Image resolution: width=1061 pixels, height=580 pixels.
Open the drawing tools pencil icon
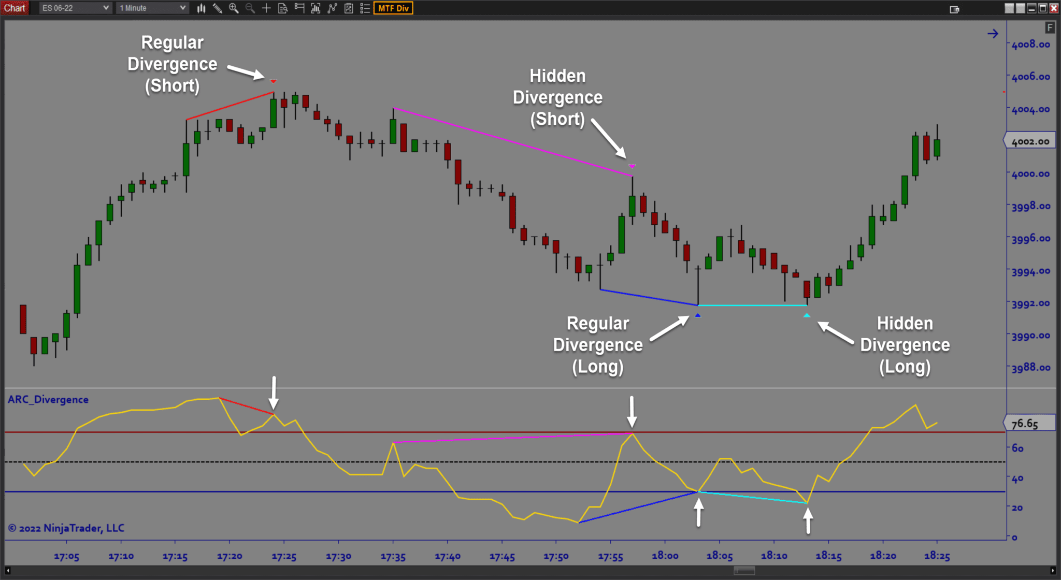point(218,8)
